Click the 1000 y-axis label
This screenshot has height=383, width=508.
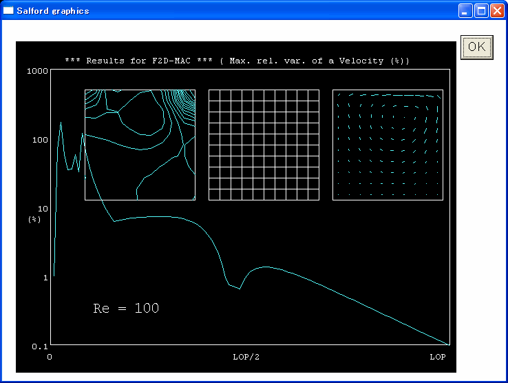tap(37, 71)
